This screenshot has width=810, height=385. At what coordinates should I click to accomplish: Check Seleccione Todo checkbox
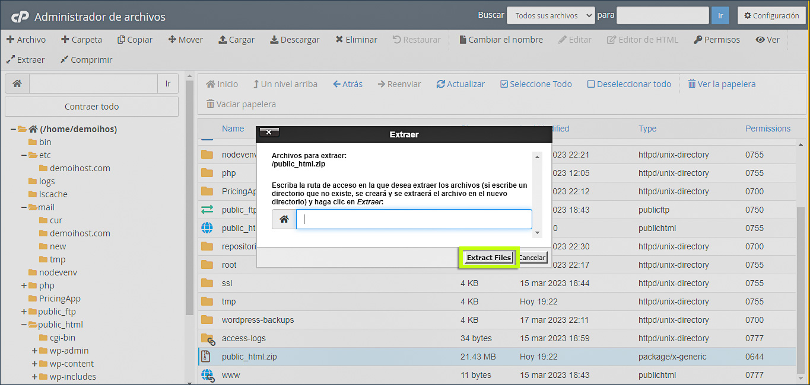click(x=504, y=84)
